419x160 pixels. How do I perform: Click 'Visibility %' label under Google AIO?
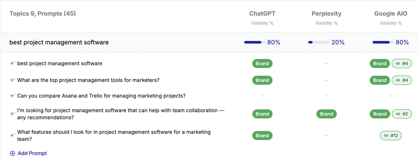[391, 23]
